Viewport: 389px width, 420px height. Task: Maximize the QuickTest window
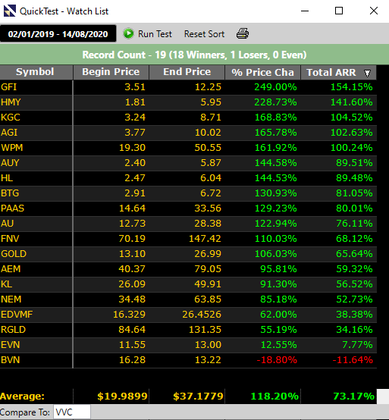click(339, 11)
